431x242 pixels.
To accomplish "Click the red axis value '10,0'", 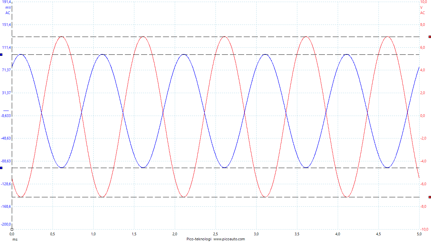I will pos(424,2).
